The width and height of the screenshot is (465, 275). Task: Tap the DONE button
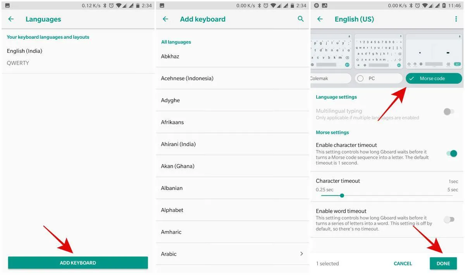click(x=443, y=263)
